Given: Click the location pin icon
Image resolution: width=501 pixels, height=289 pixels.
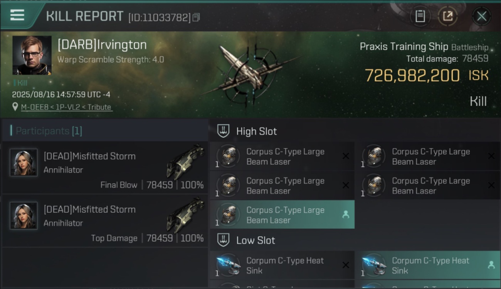Looking at the screenshot, I should (x=15, y=107).
